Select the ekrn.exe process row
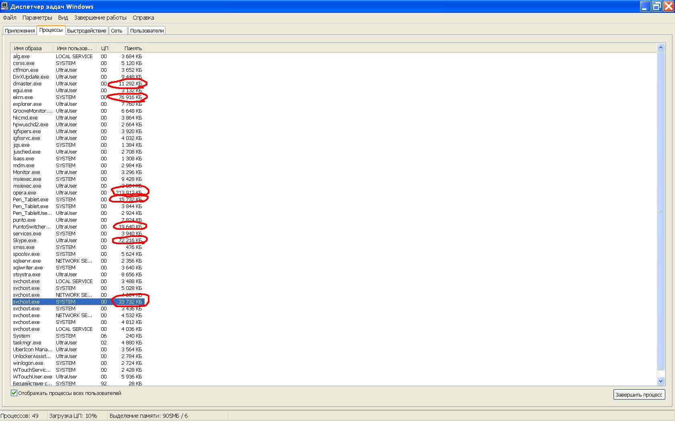This screenshot has height=421, width=675. coord(23,97)
